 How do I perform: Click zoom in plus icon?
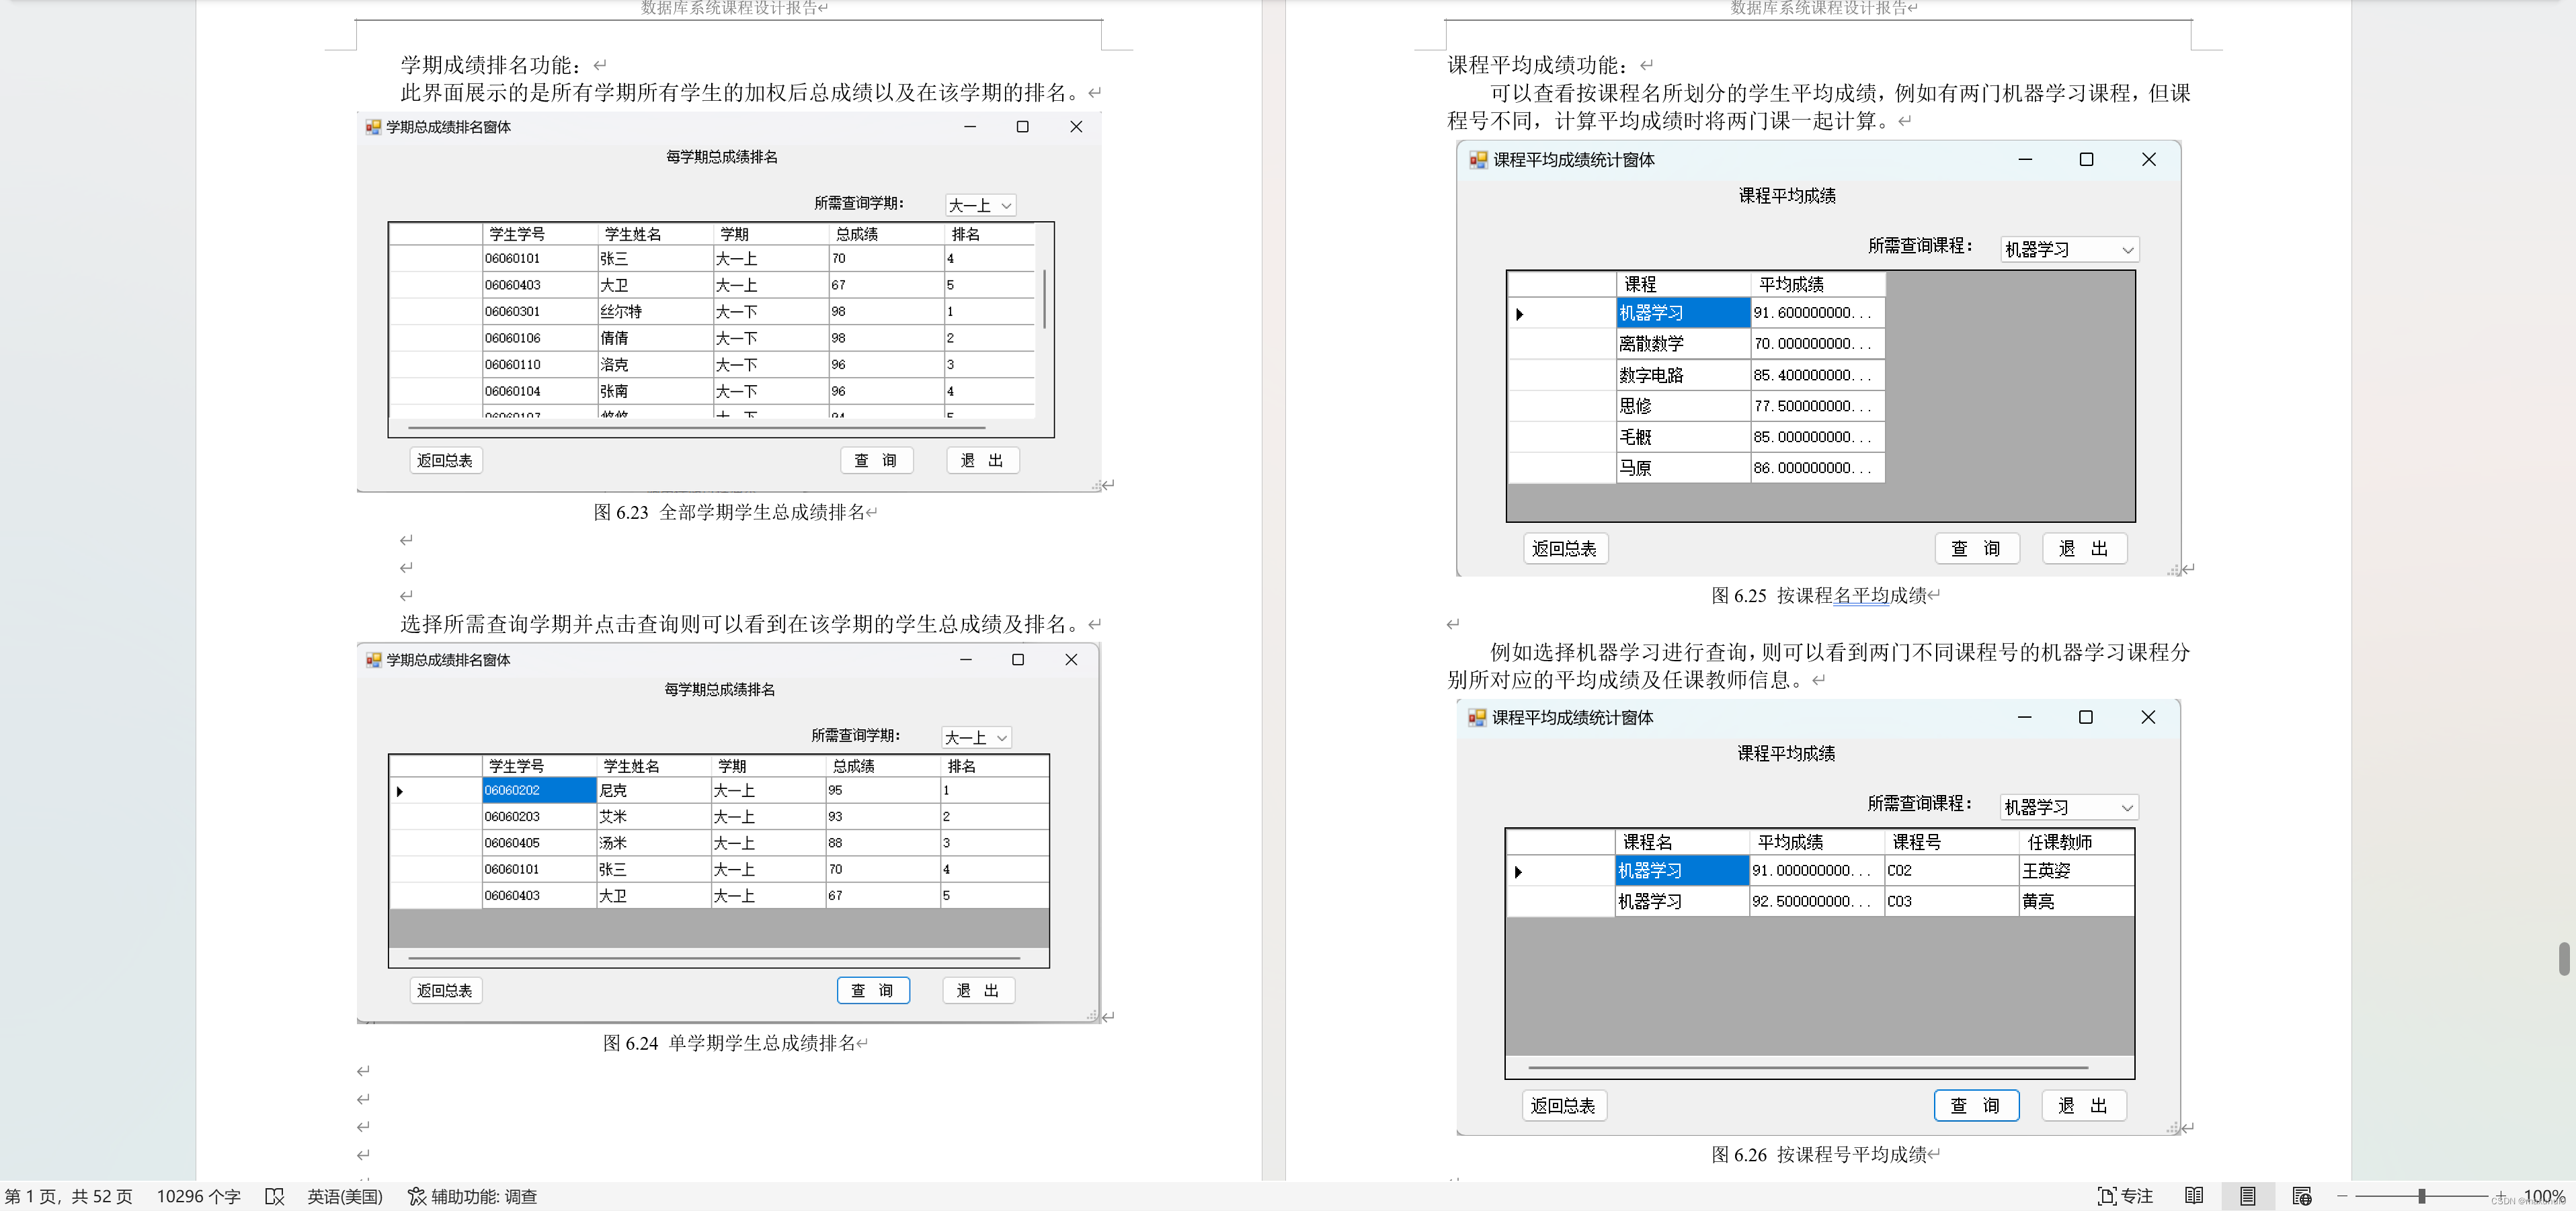2500,1196
